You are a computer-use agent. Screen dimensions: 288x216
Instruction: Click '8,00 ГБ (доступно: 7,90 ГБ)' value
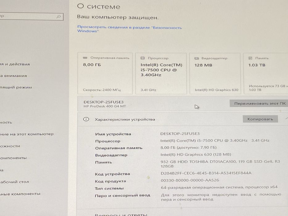click(x=189, y=147)
